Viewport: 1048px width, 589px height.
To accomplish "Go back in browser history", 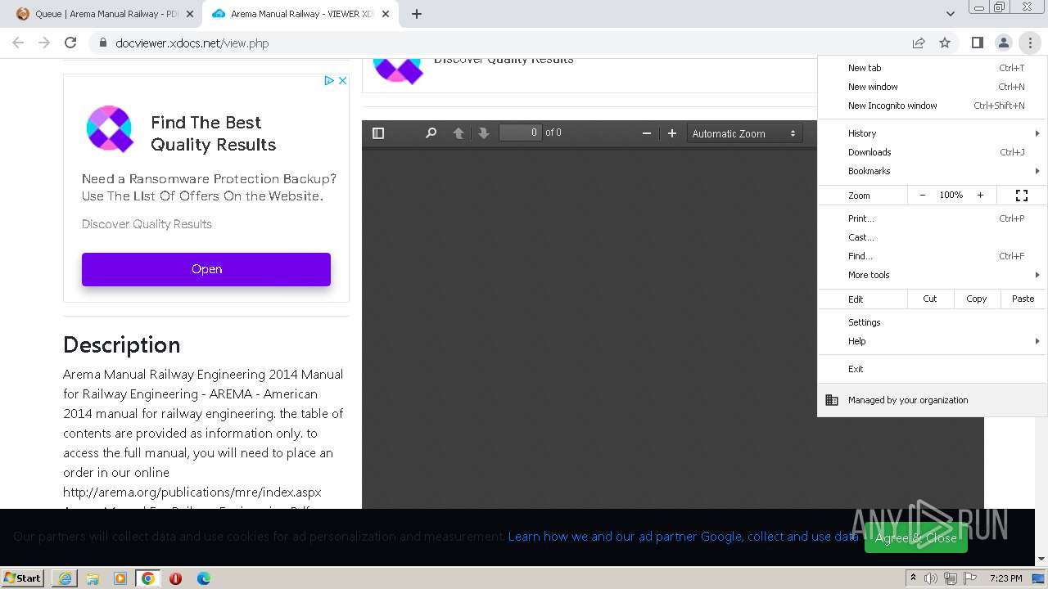I will [18, 43].
